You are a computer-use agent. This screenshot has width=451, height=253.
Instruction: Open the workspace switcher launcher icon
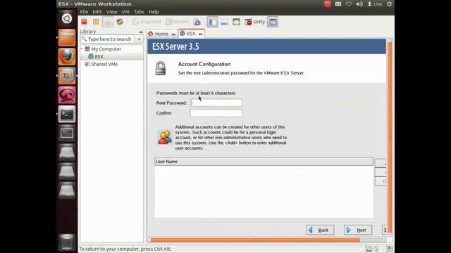click(67, 133)
